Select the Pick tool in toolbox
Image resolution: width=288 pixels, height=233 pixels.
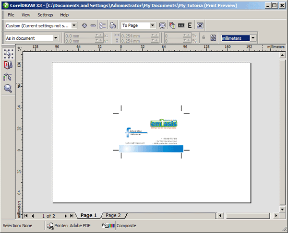pyautogui.click(x=9, y=54)
